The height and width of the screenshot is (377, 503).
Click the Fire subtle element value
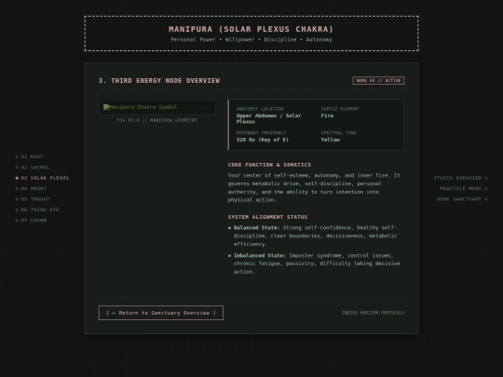click(327, 115)
